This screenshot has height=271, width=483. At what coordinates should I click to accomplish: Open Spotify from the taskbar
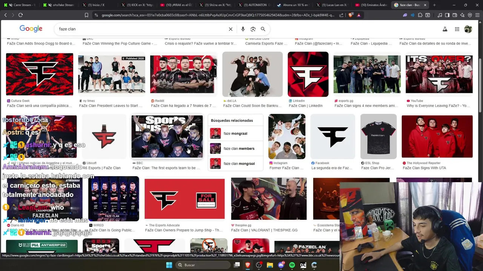click(292, 265)
